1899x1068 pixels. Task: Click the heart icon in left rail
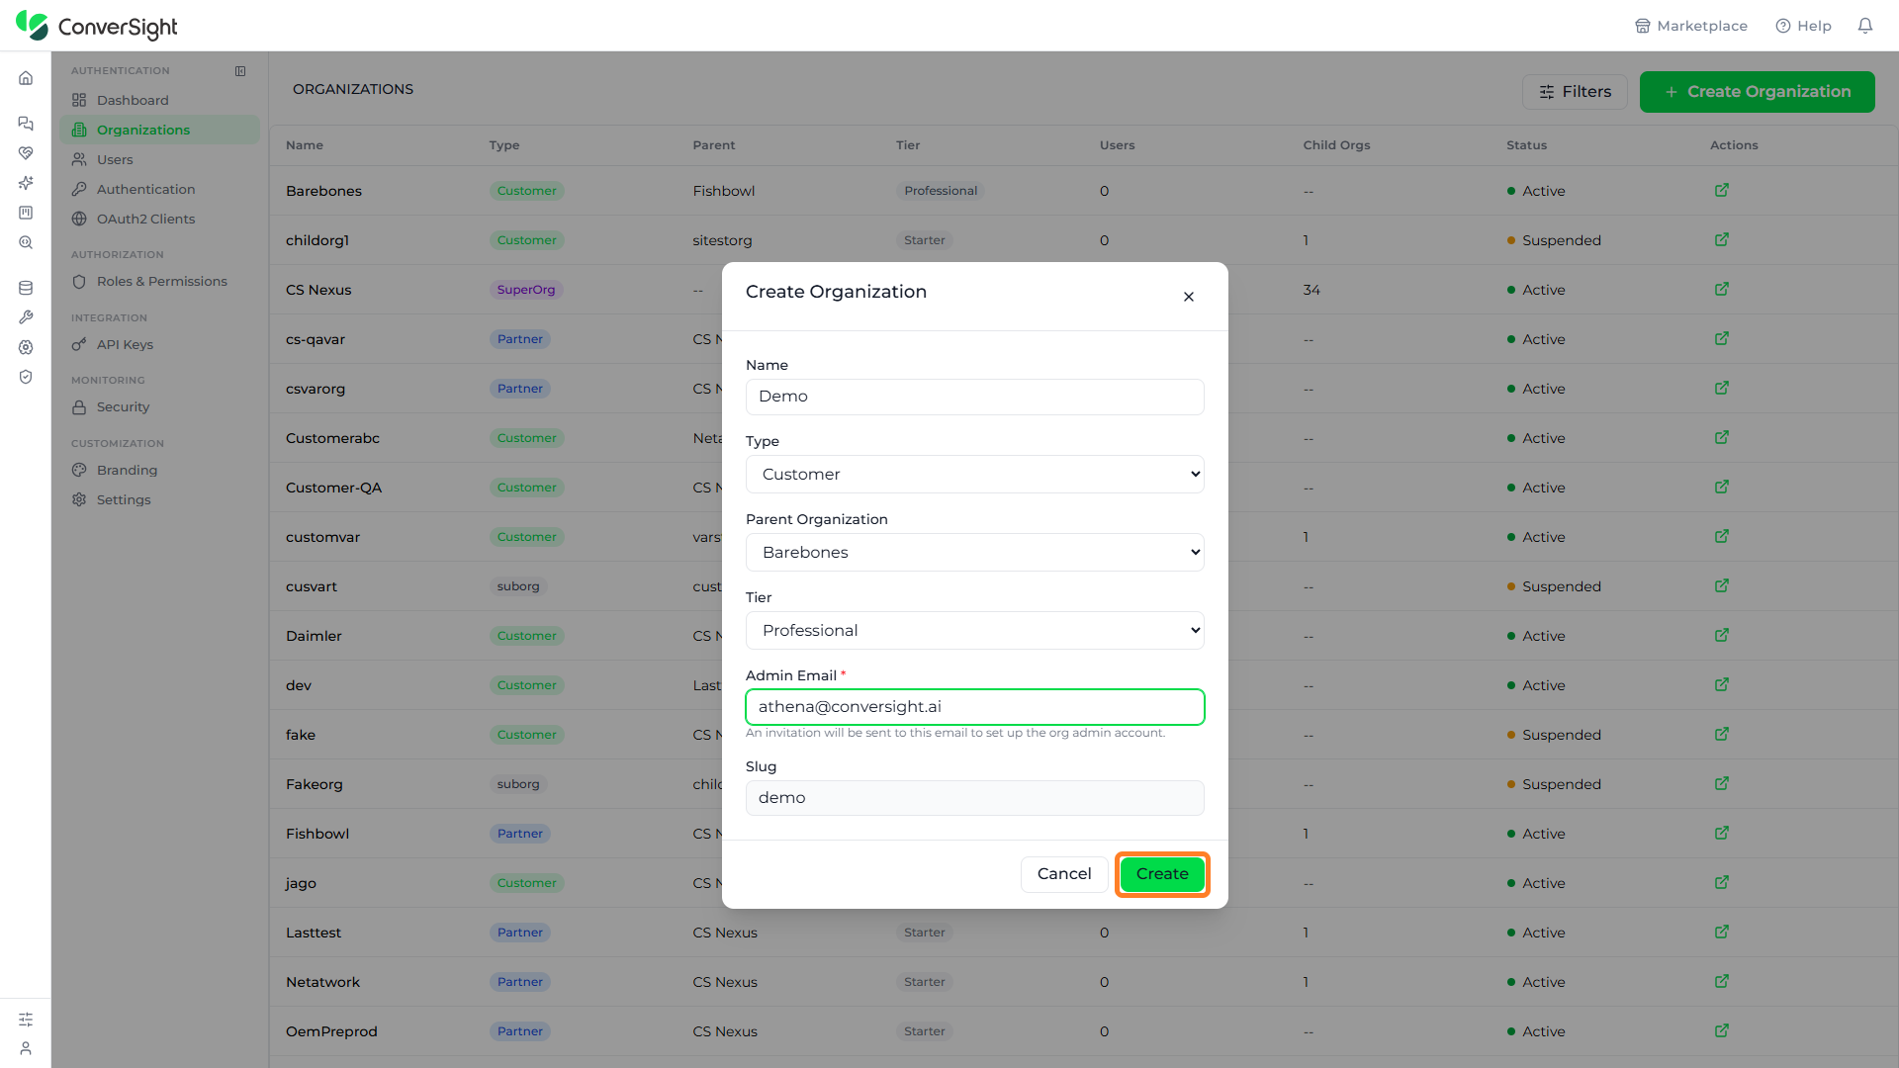(x=26, y=153)
